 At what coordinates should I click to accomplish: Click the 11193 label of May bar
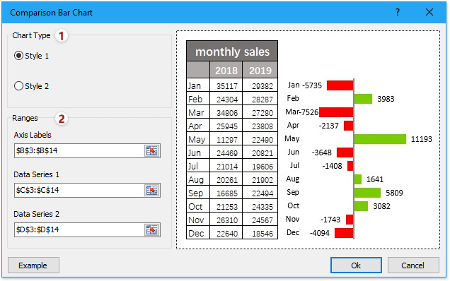pos(421,139)
